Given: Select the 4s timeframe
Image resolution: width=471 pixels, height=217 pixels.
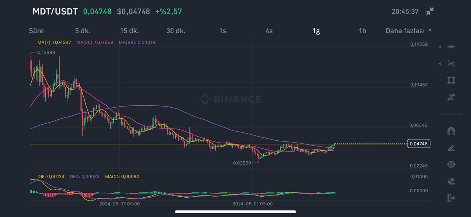Looking at the screenshot, I should pyautogui.click(x=269, y=31).
